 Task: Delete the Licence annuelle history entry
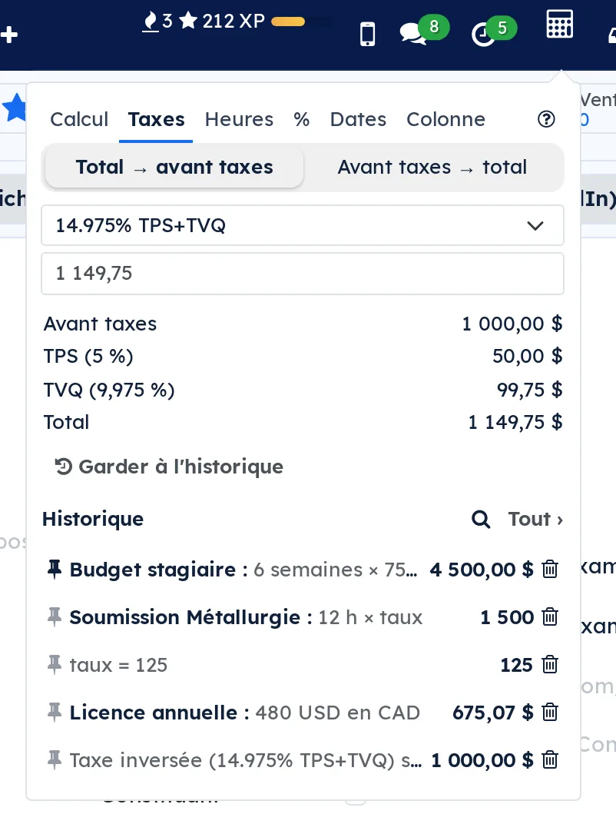550,713
